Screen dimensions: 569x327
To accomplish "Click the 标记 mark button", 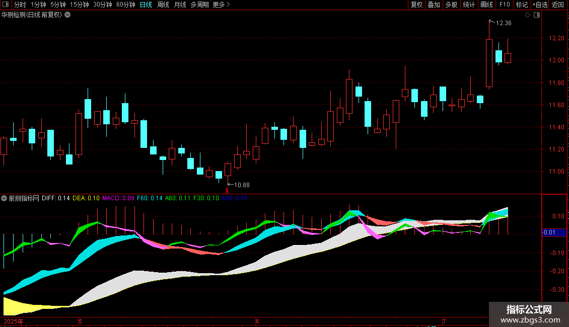I will (x=522, y=5).
